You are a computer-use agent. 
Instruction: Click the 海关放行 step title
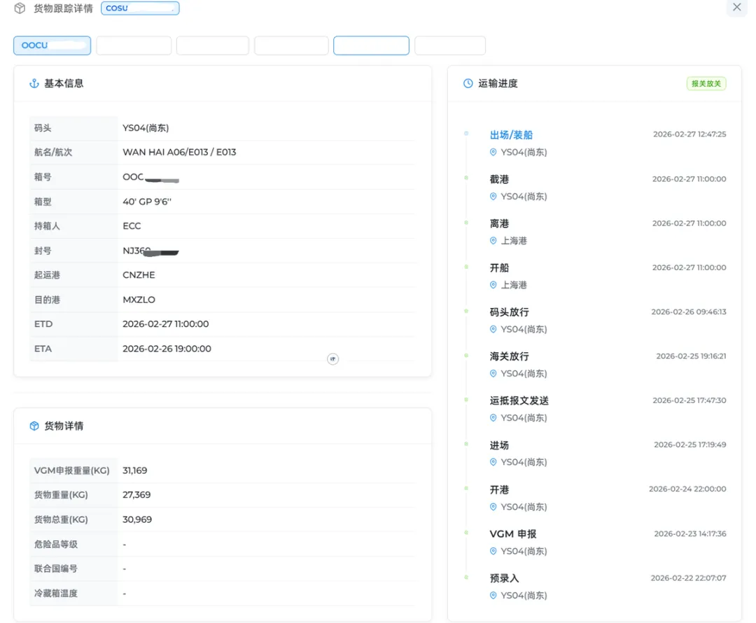click(509, 357)
